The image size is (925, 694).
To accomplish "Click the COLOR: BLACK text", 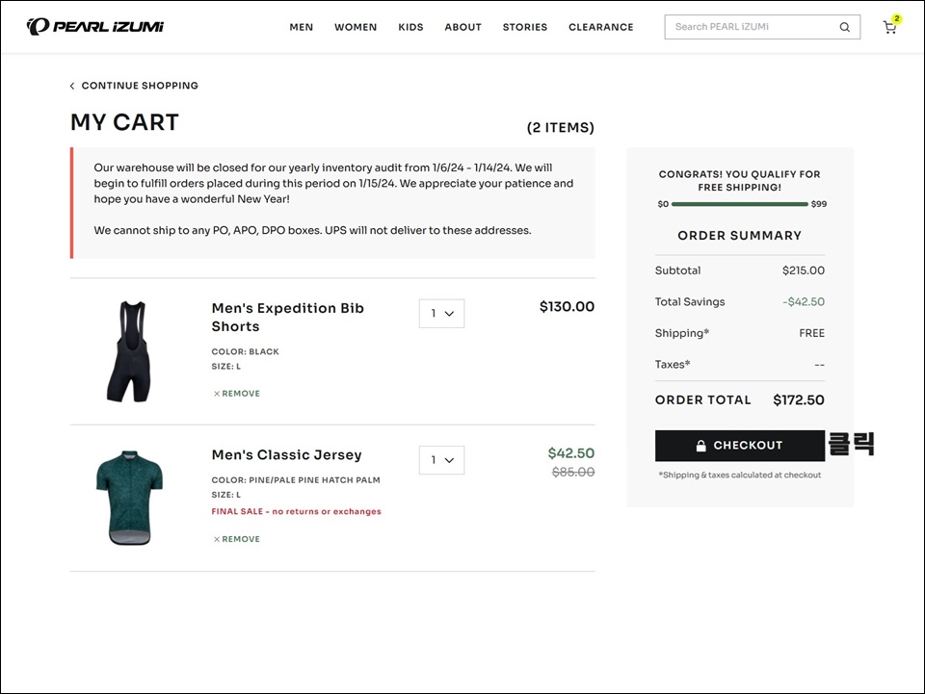I will (x=245, y=351).
